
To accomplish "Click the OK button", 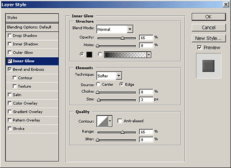I will (209, 17).
